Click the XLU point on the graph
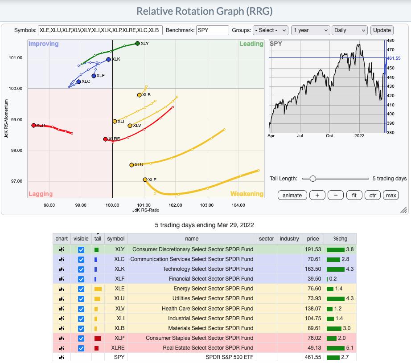 point(132,165)
